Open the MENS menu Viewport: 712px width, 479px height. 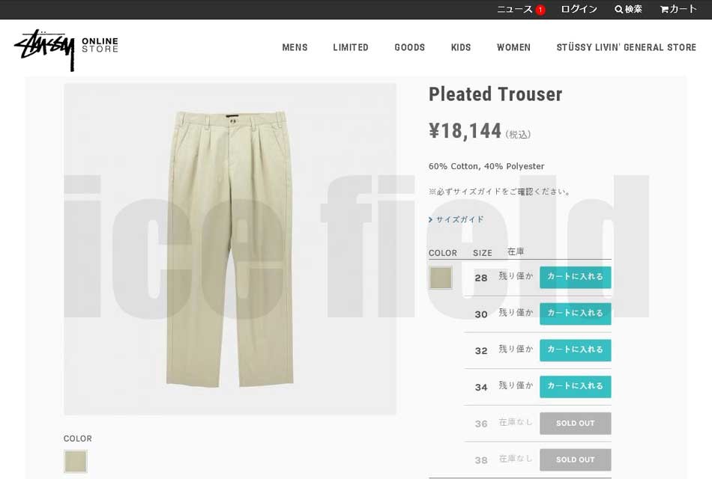coord(295,47)
